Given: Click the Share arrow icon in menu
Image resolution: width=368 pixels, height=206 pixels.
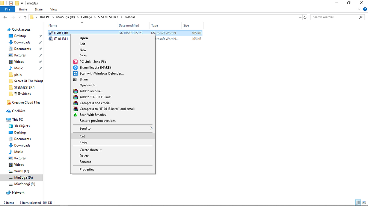Looking at the screenshot, I should point(75,79).
